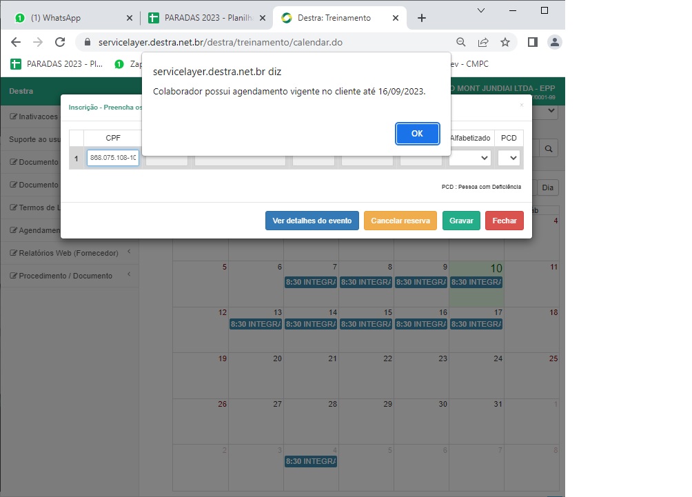Switch to the WhatsApp tab

pyautogui.click(x=69, y=18)
